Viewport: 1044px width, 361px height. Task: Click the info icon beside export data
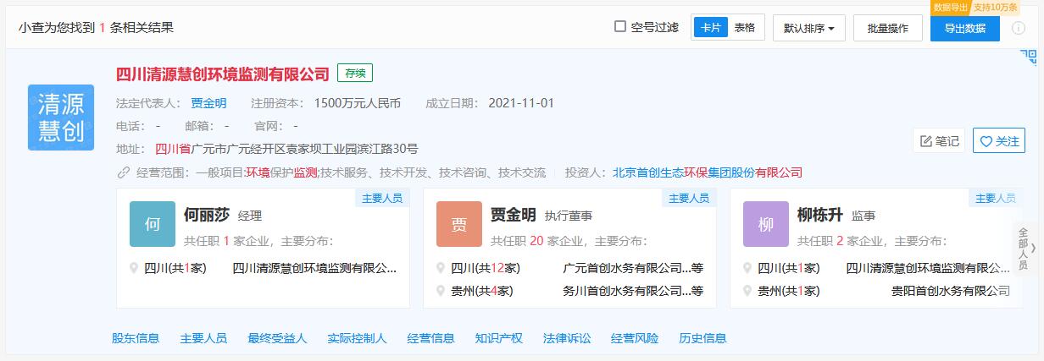1017,27
